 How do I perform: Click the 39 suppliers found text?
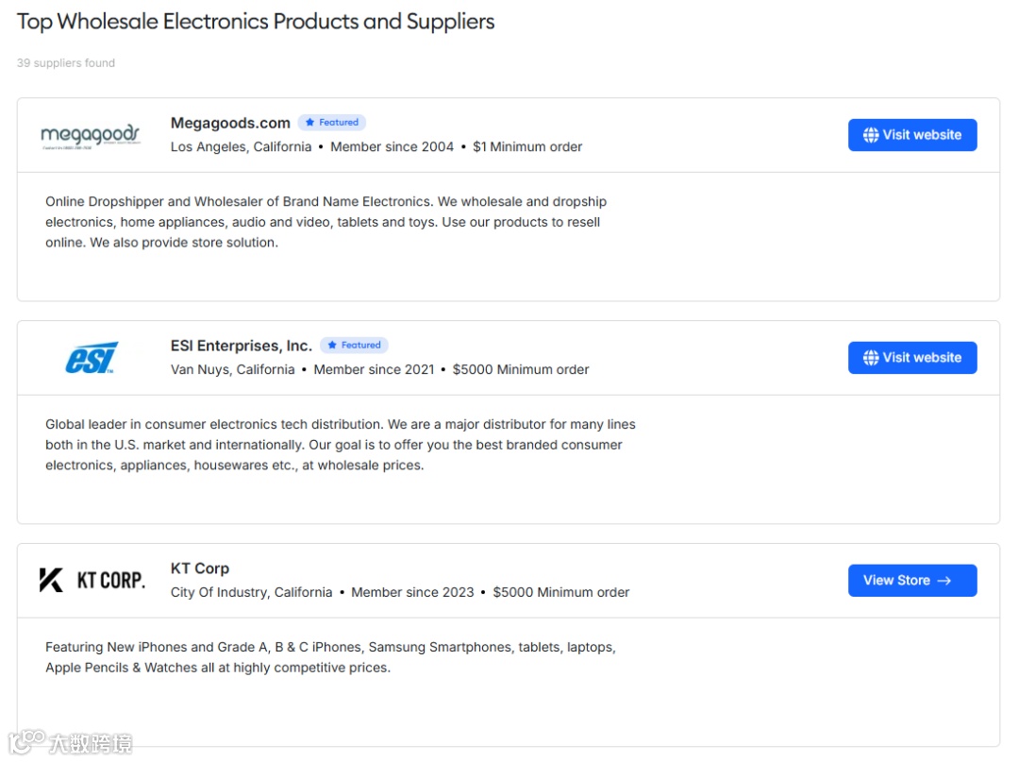click(66, 63)
